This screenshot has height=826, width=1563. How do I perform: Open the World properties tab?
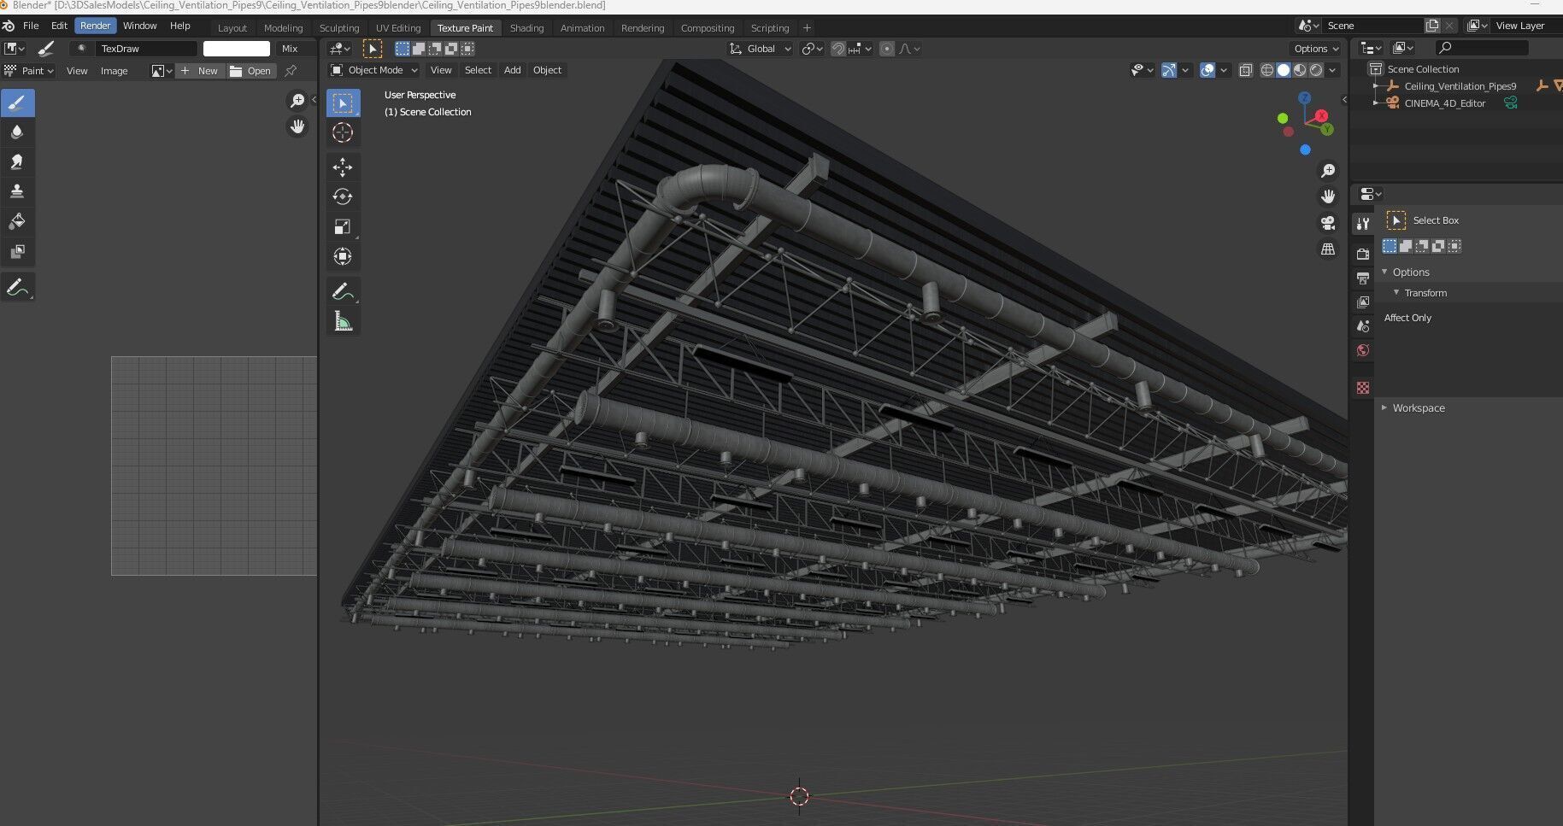tap(1363, 350)
